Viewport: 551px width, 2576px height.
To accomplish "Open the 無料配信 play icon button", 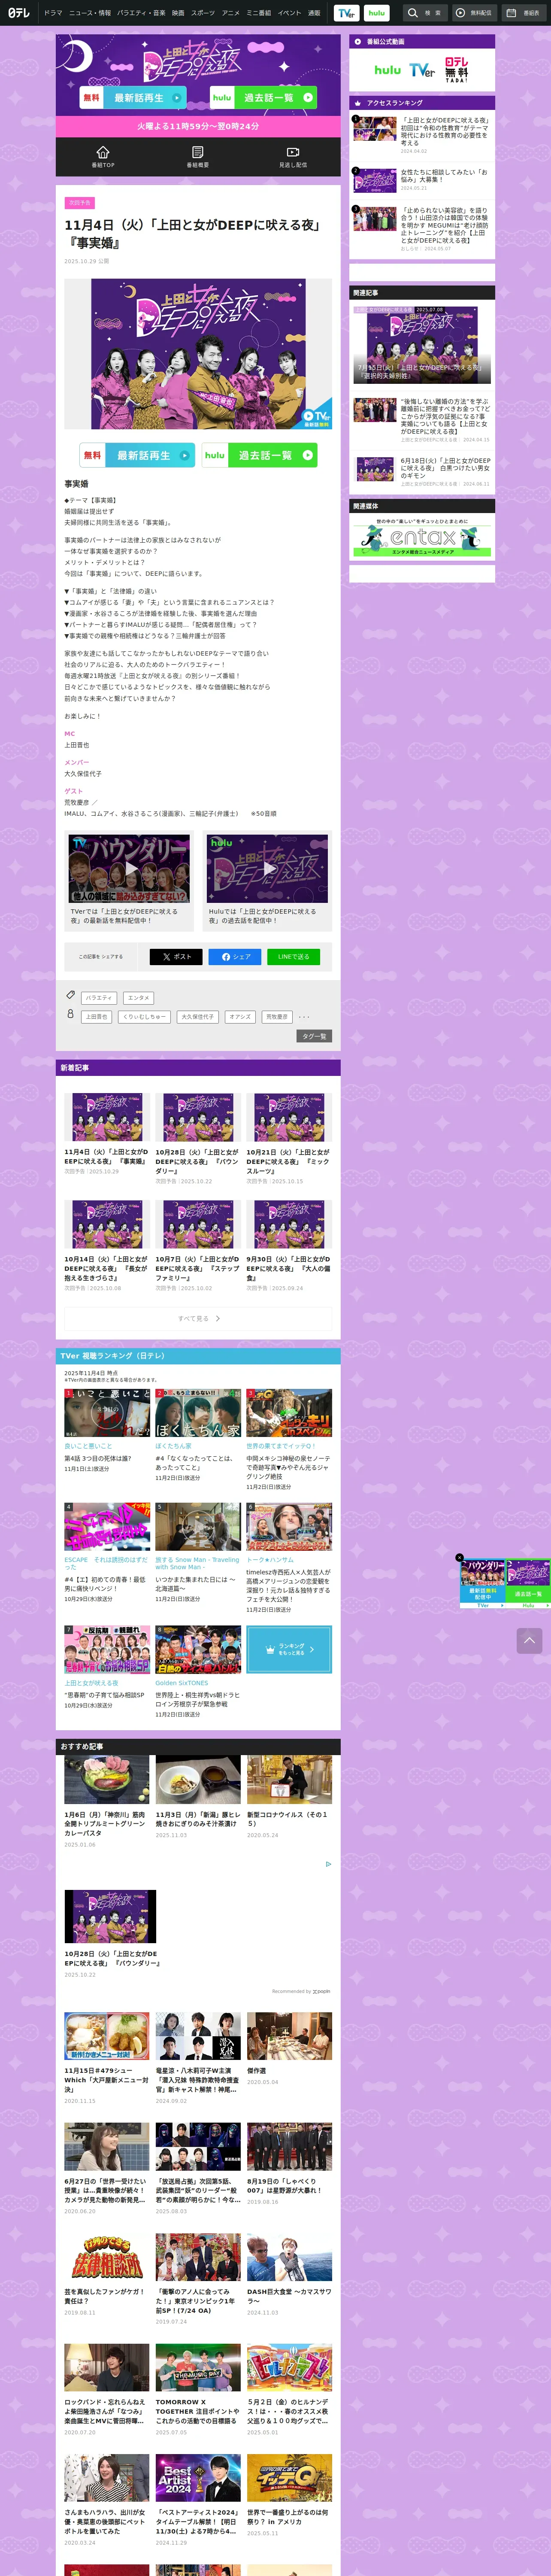I will (x=474, y=13).
